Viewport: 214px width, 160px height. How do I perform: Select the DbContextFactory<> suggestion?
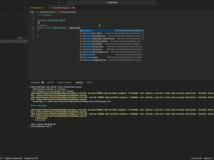(111, 49)
